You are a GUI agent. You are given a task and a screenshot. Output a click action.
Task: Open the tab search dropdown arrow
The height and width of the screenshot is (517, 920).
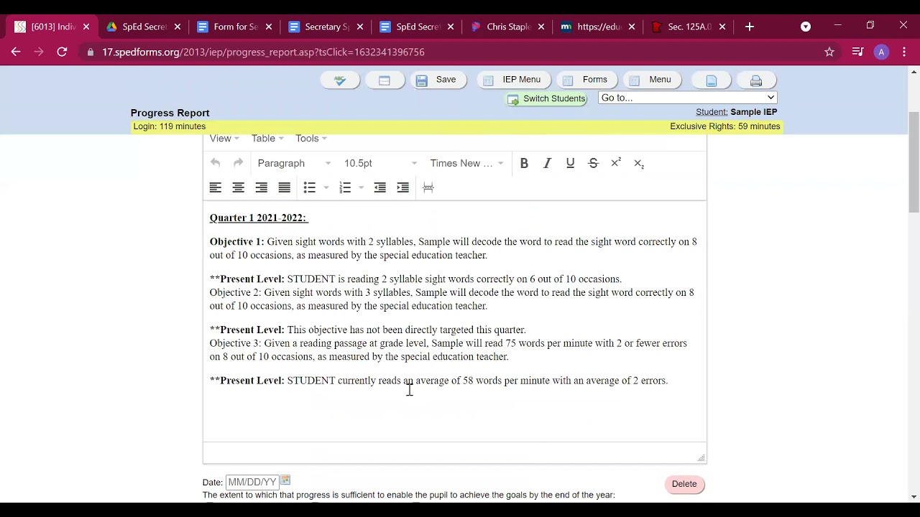(x=806, y=27)
